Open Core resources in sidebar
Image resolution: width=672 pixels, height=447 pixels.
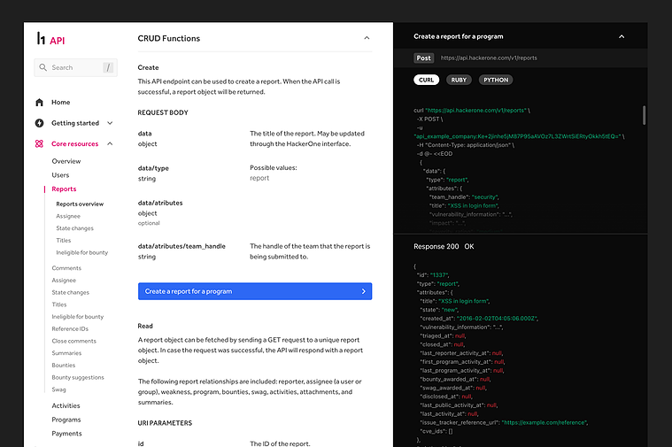pyautogui.click(x=75, y=143)
